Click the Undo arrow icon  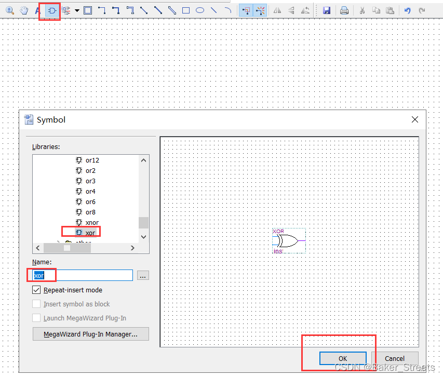407,11
